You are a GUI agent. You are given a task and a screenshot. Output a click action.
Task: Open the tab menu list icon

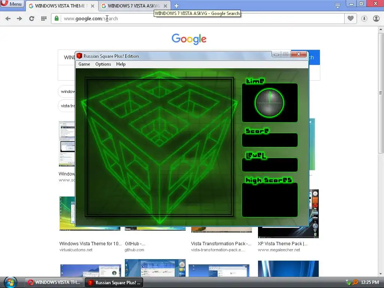pyautogui.click(x=337, y=6)
